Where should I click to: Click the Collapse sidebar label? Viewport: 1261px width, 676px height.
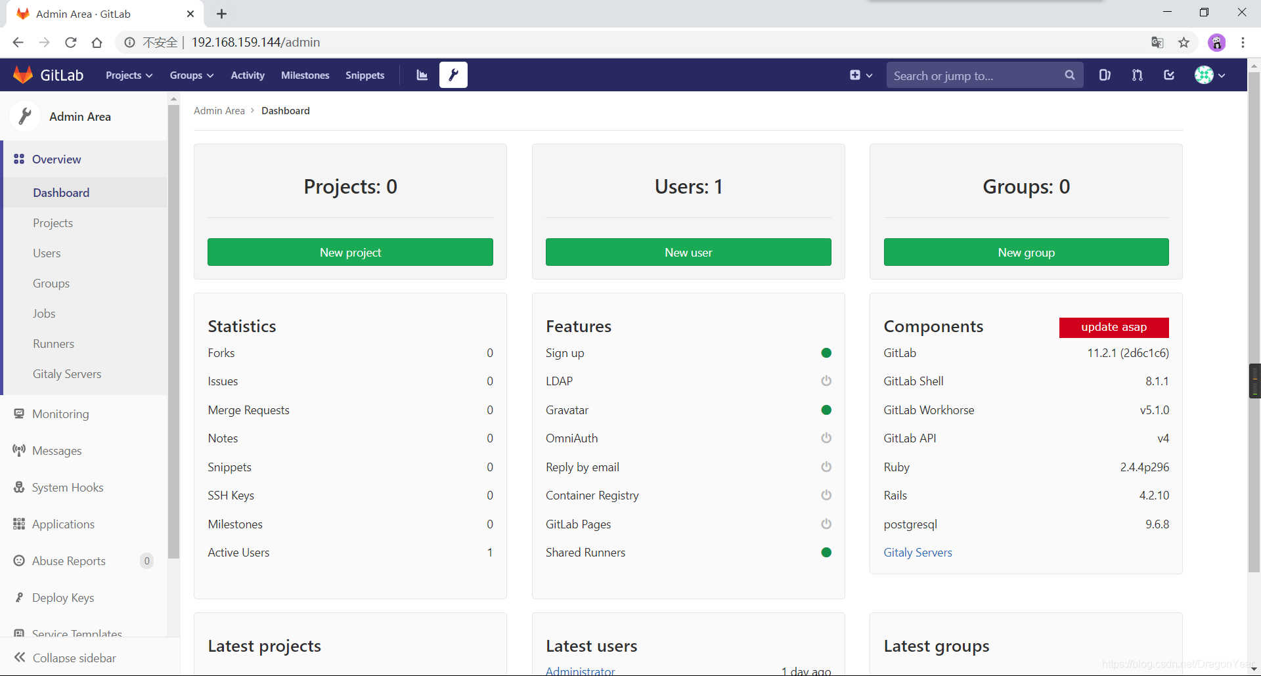coord(74,657)
